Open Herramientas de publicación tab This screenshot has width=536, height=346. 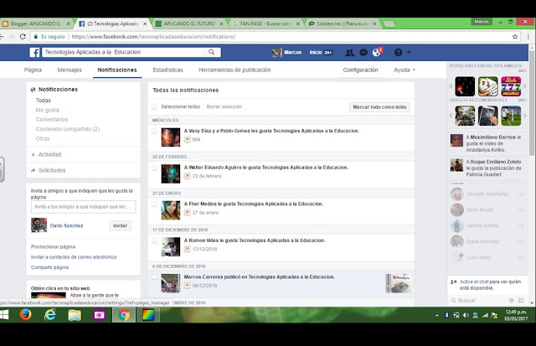pos(234,70)
